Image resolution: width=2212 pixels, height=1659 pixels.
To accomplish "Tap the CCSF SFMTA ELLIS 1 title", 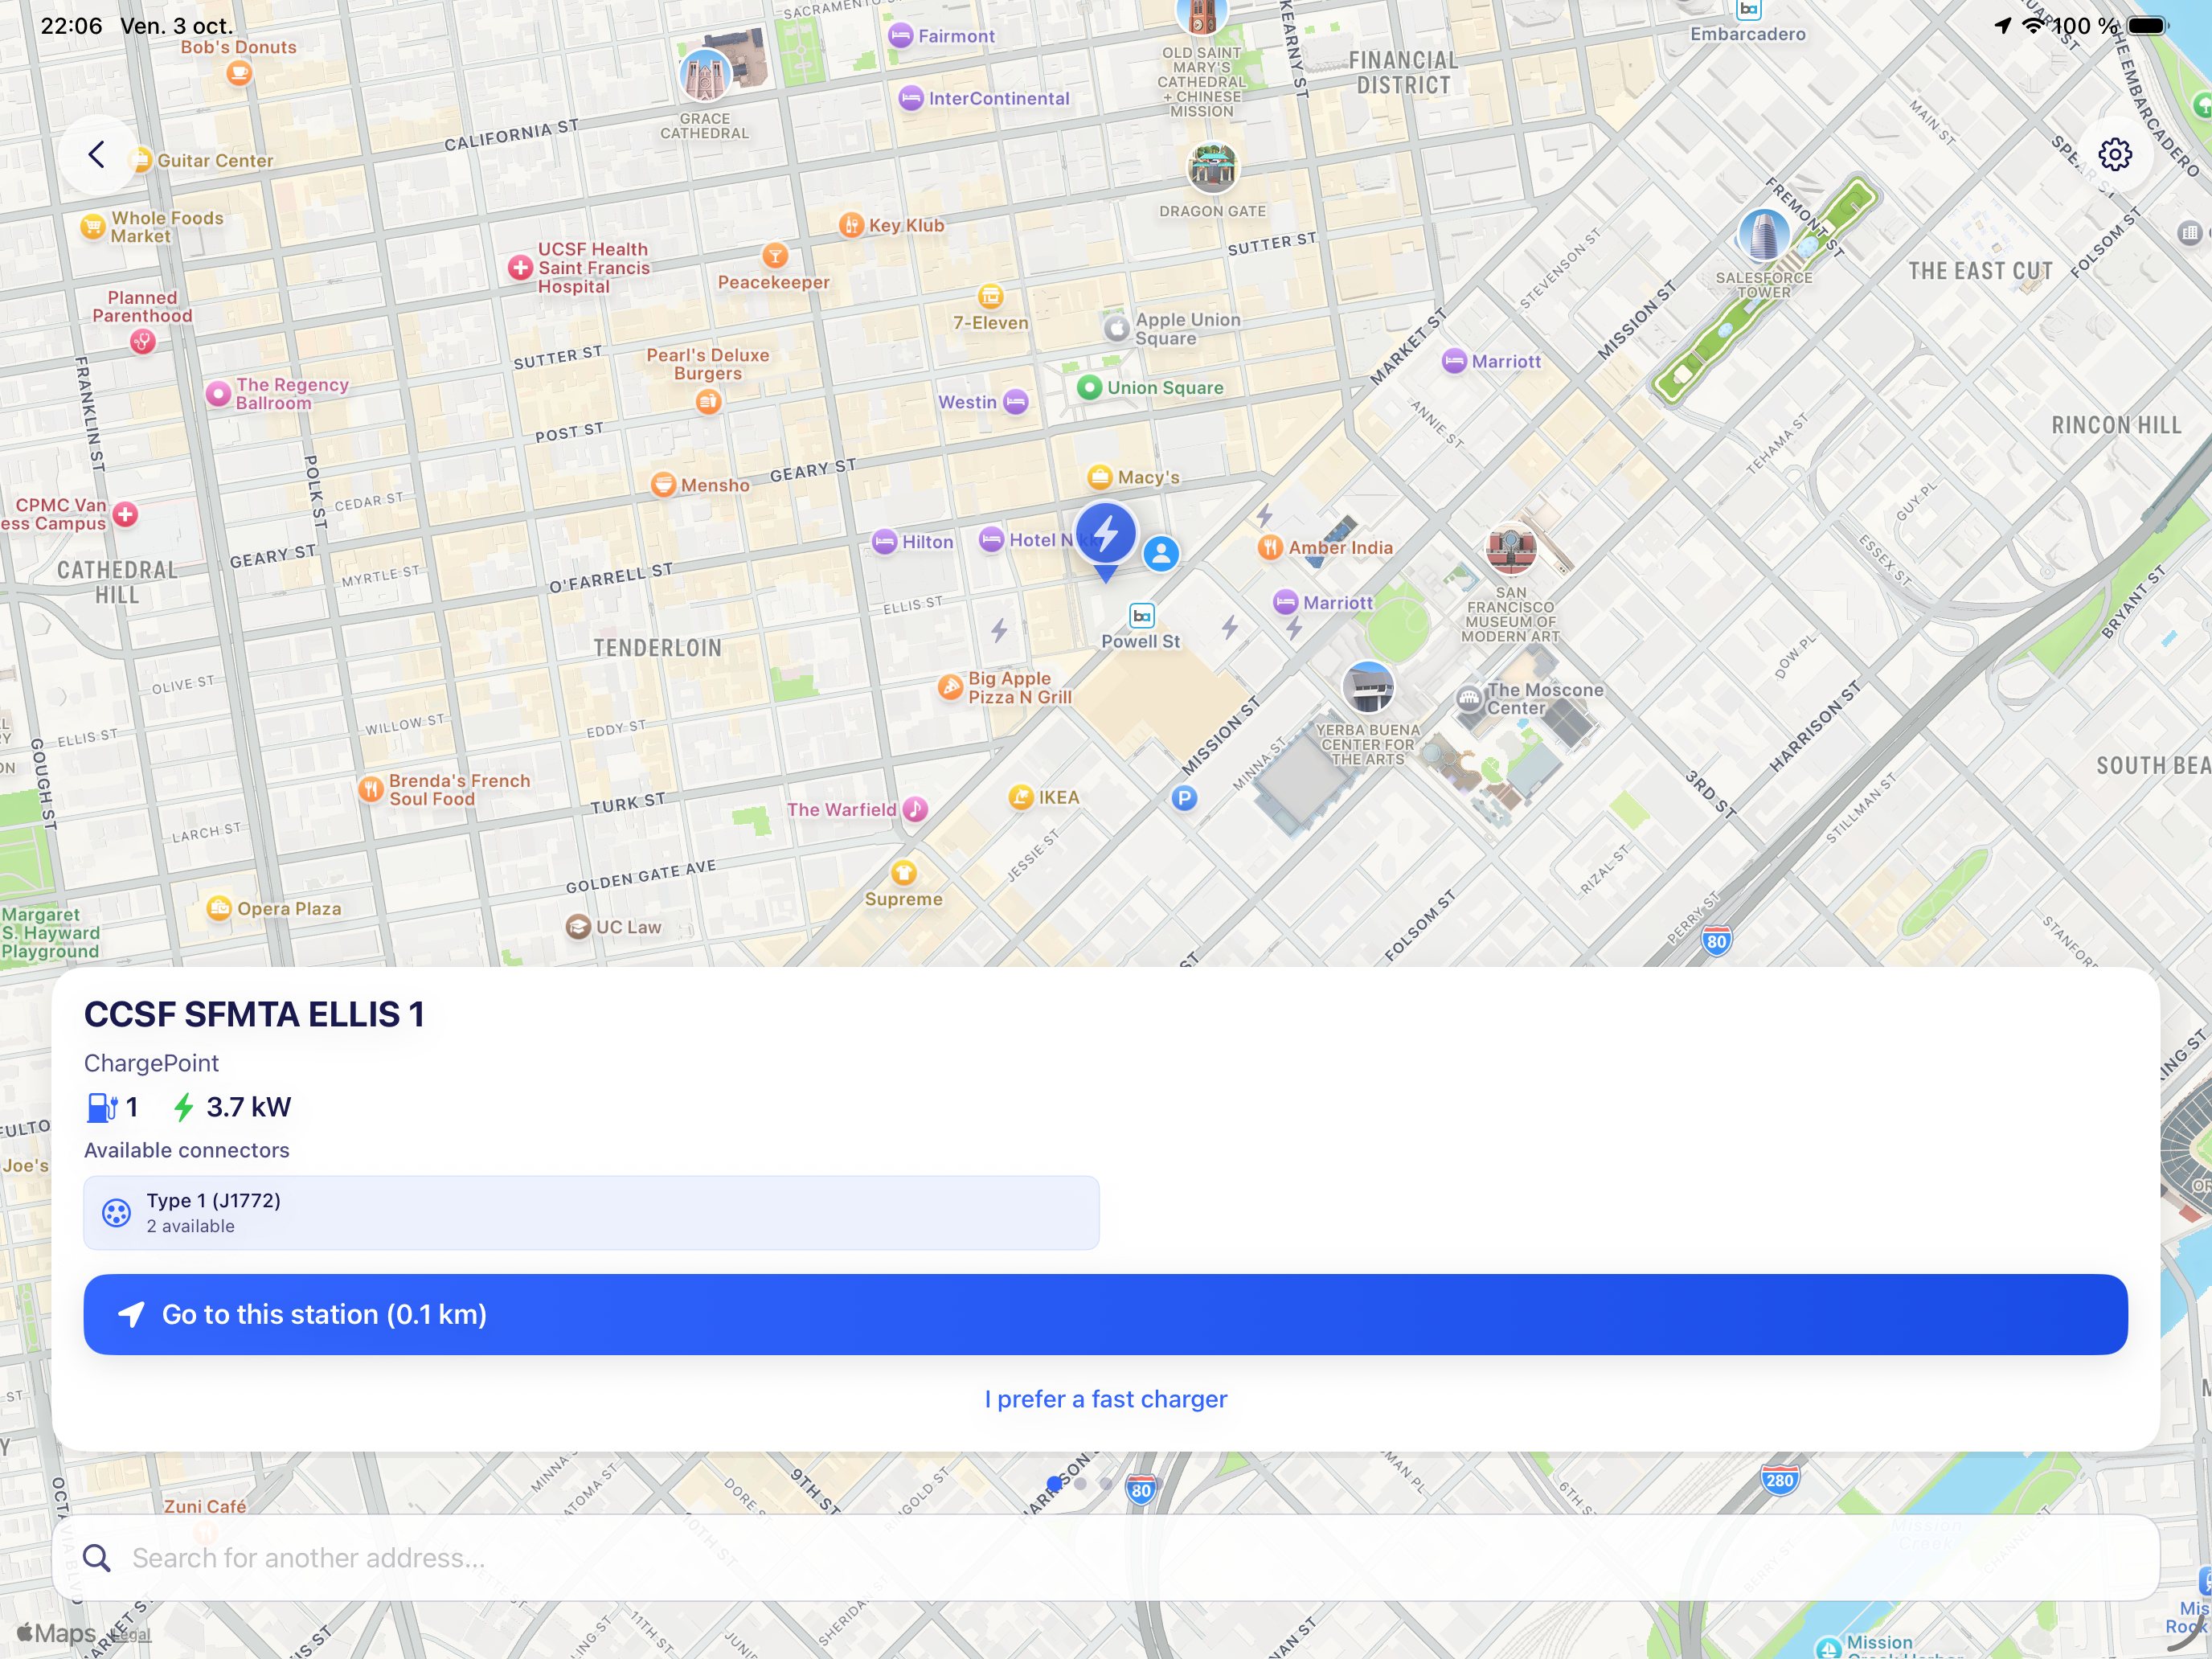I will click(x=254, y=1014).
